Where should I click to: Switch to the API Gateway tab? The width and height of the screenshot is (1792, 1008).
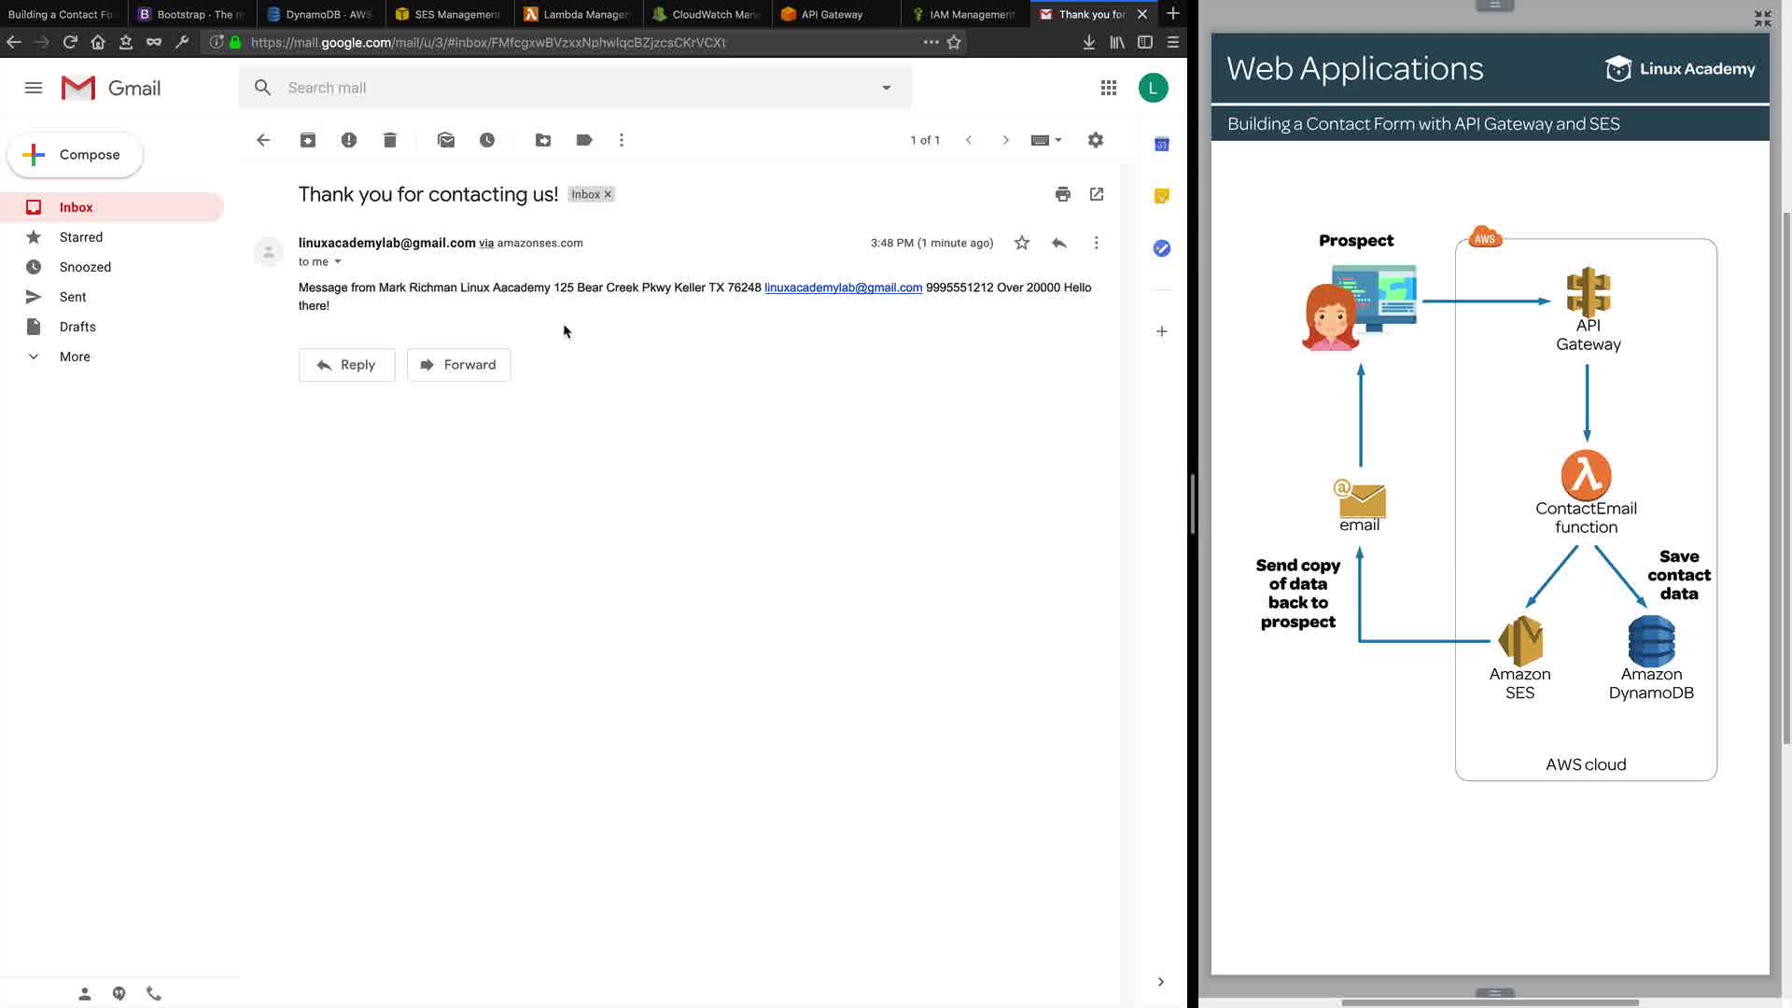[x=831, y=14]
